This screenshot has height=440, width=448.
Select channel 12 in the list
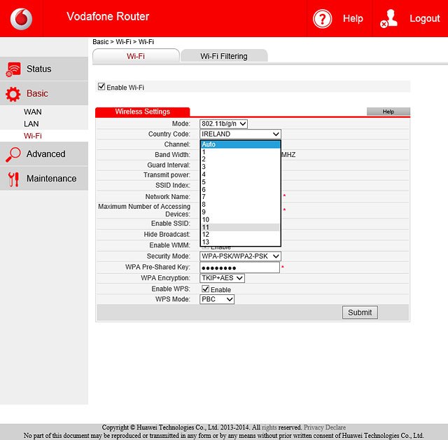tap(240, 235)
